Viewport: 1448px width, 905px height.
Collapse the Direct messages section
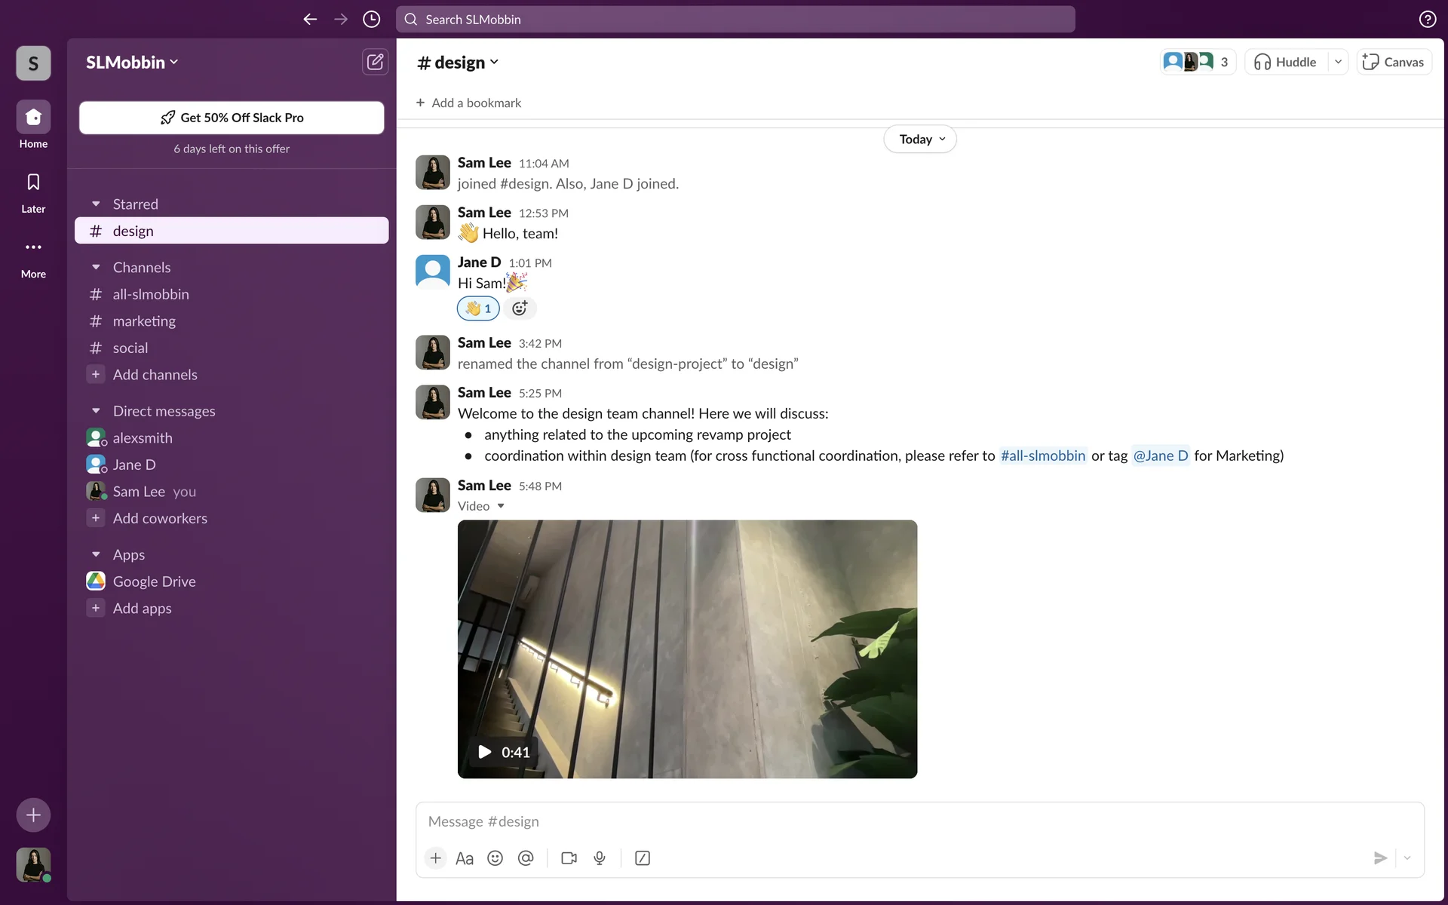click(x=96, y=411)
